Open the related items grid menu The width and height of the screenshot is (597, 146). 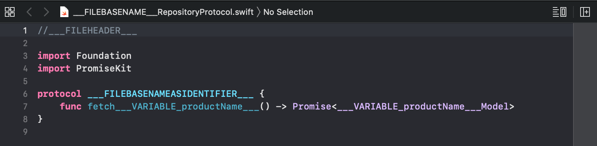[10, 12]
